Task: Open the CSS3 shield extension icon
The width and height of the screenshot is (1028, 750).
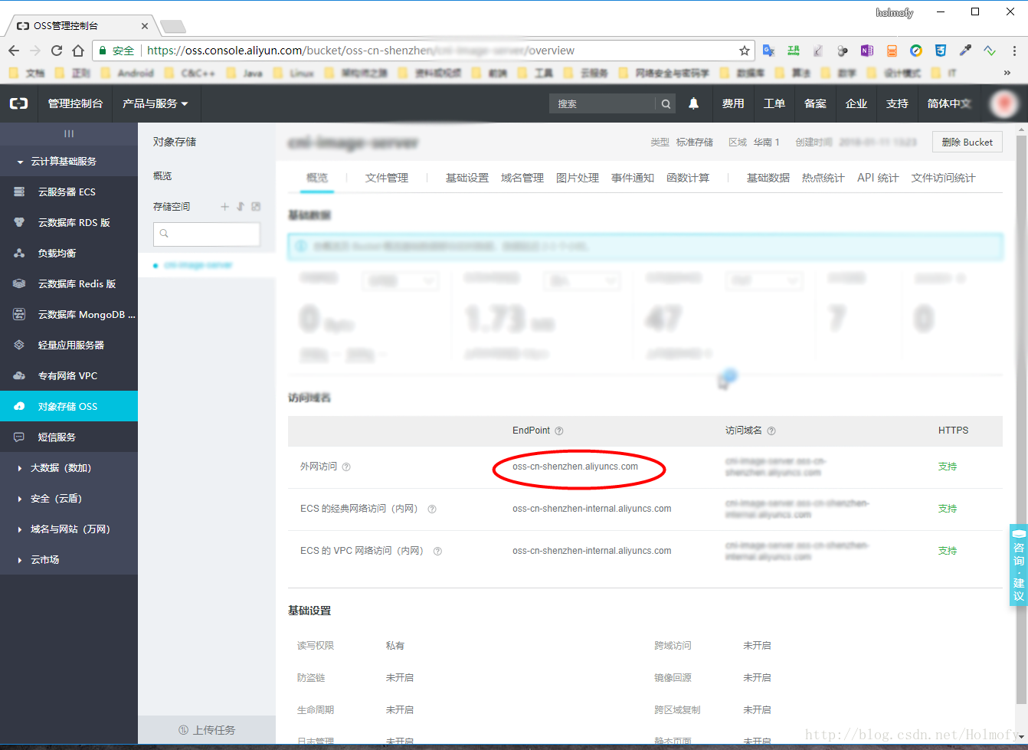Action: pos(941,51)
